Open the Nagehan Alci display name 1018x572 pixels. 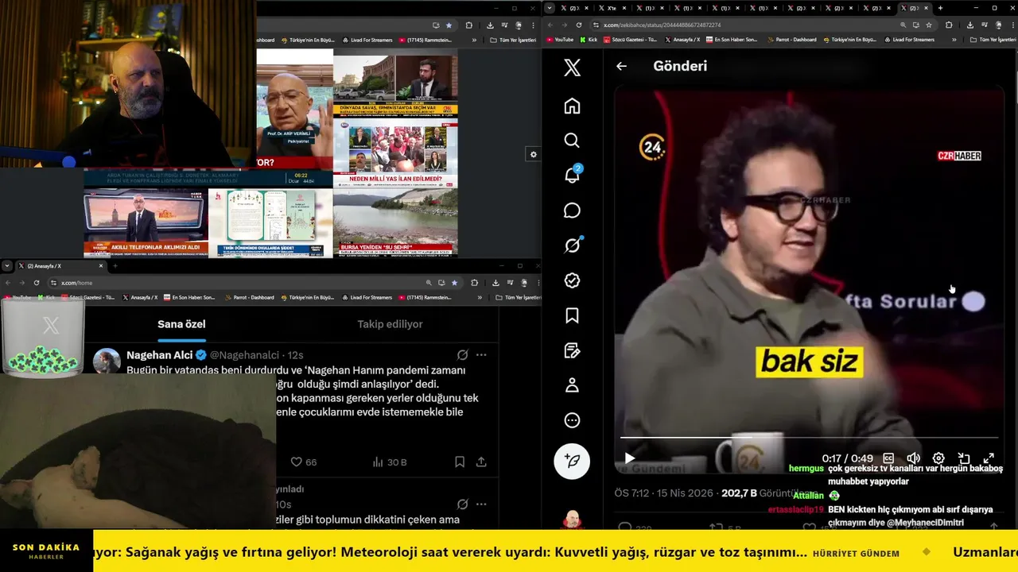click(160, 355)
